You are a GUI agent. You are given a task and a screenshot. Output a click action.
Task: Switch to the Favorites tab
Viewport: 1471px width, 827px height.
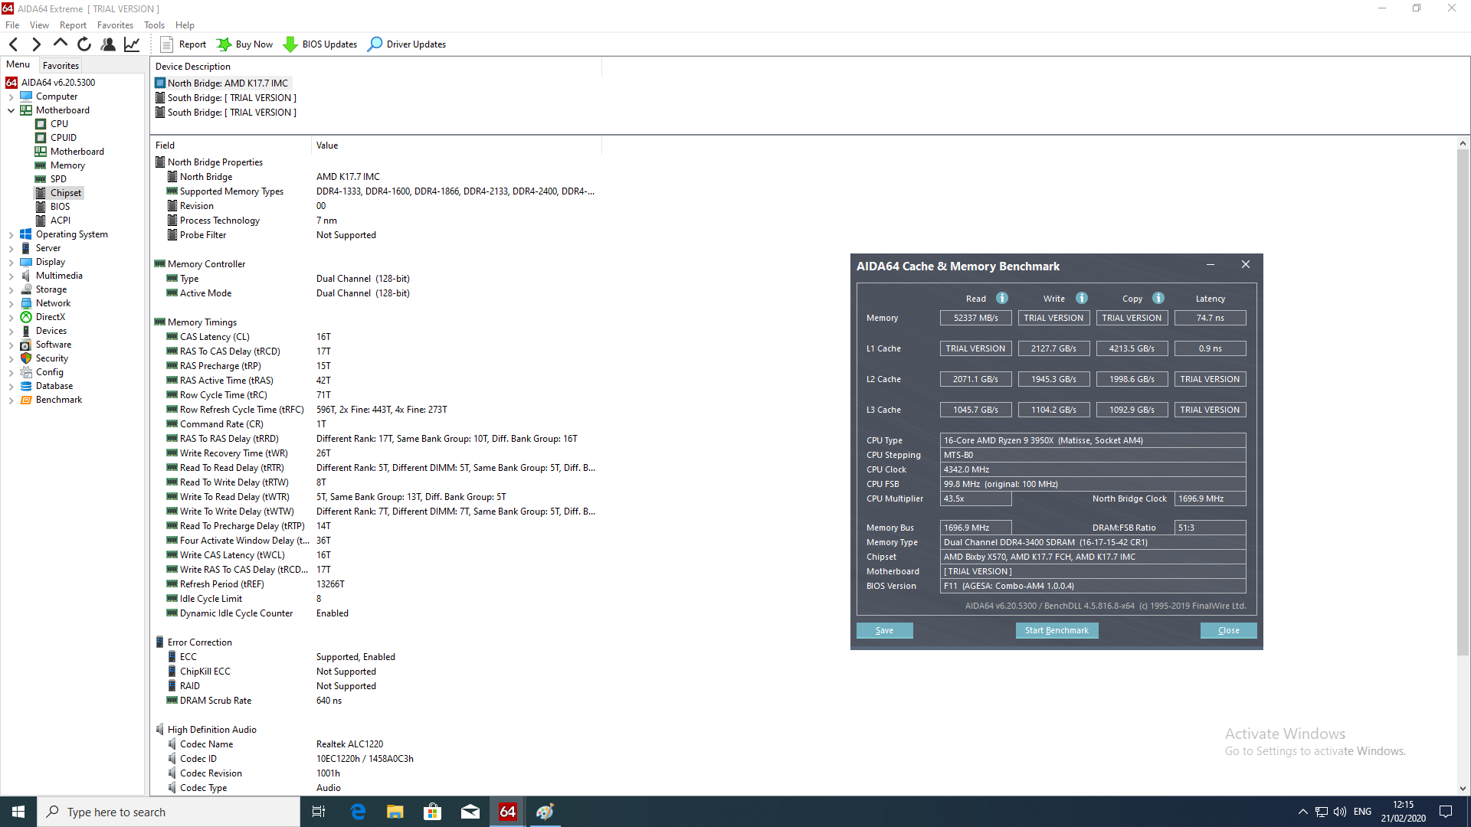tap(61, 66)
